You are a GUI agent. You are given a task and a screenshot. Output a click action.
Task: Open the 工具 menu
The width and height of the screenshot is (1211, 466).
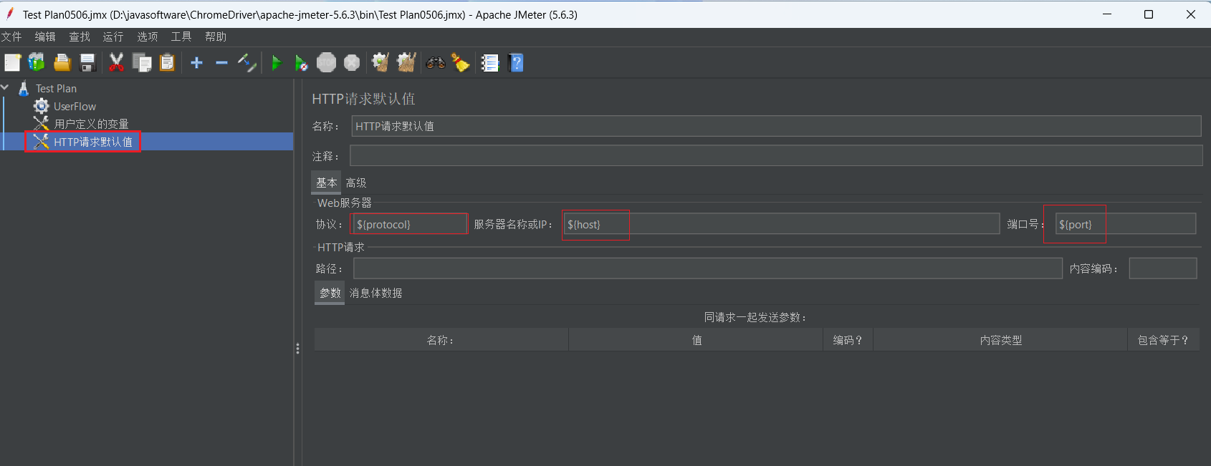(x=181, y=37)
